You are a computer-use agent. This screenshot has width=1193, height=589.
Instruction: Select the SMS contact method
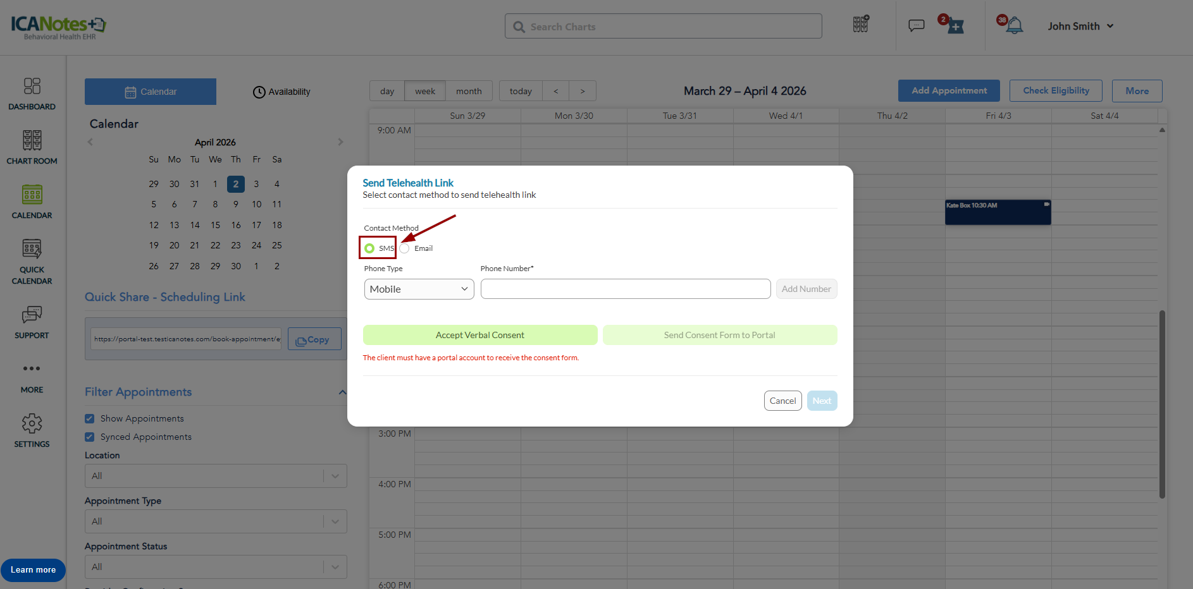pos(369,248)
